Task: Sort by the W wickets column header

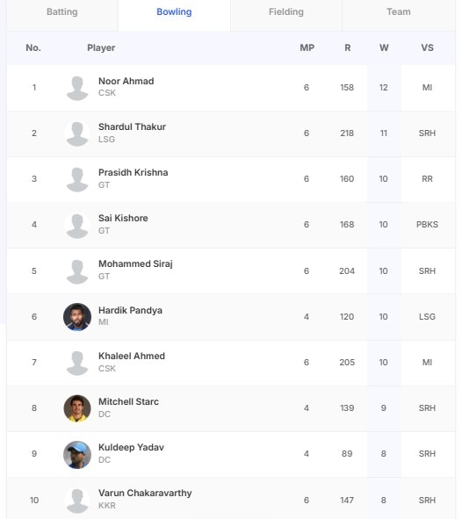Action: point(384,47)
